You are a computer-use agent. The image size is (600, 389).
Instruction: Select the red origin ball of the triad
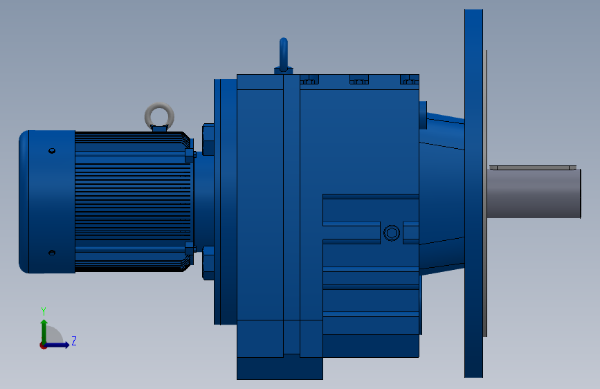[43, 345]
